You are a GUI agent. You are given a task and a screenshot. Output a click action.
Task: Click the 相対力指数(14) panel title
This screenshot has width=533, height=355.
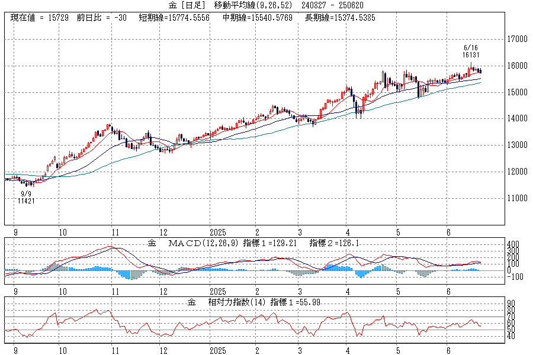[x=232, y=302]
